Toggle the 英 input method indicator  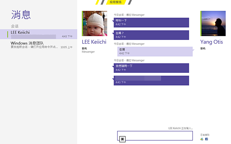(122, 139)
